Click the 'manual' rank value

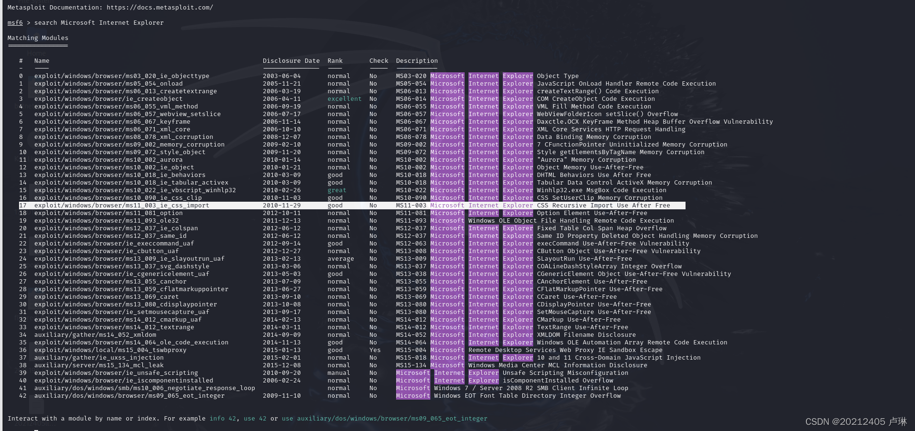tap(339, 373)
